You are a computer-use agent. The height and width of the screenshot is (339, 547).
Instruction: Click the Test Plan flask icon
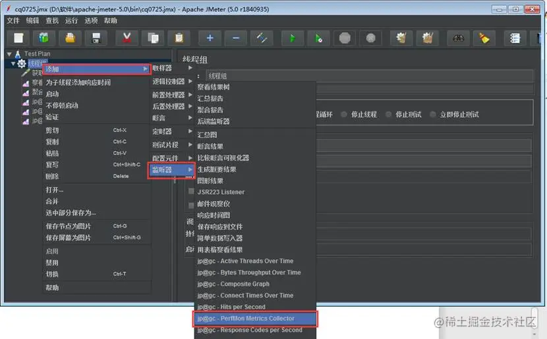coord(18,54)
